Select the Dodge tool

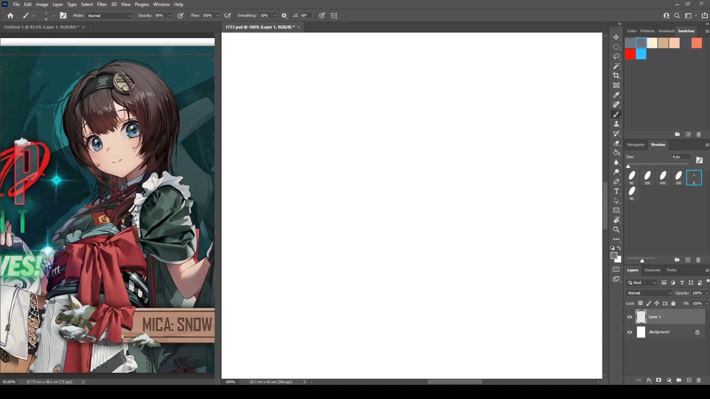click(x=616, y=172)
